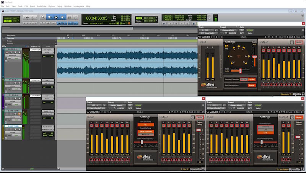
Task: Open 7.1 to Stereo plugin preset dropdown
Action: click(x=236, y=105)
